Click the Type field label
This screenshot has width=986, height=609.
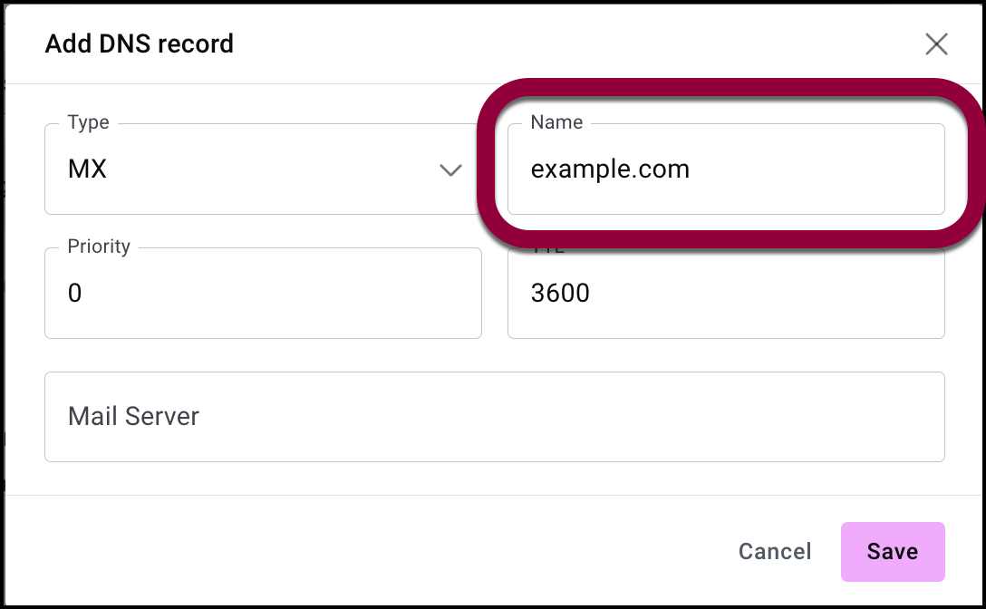click(x=88, y=122)
